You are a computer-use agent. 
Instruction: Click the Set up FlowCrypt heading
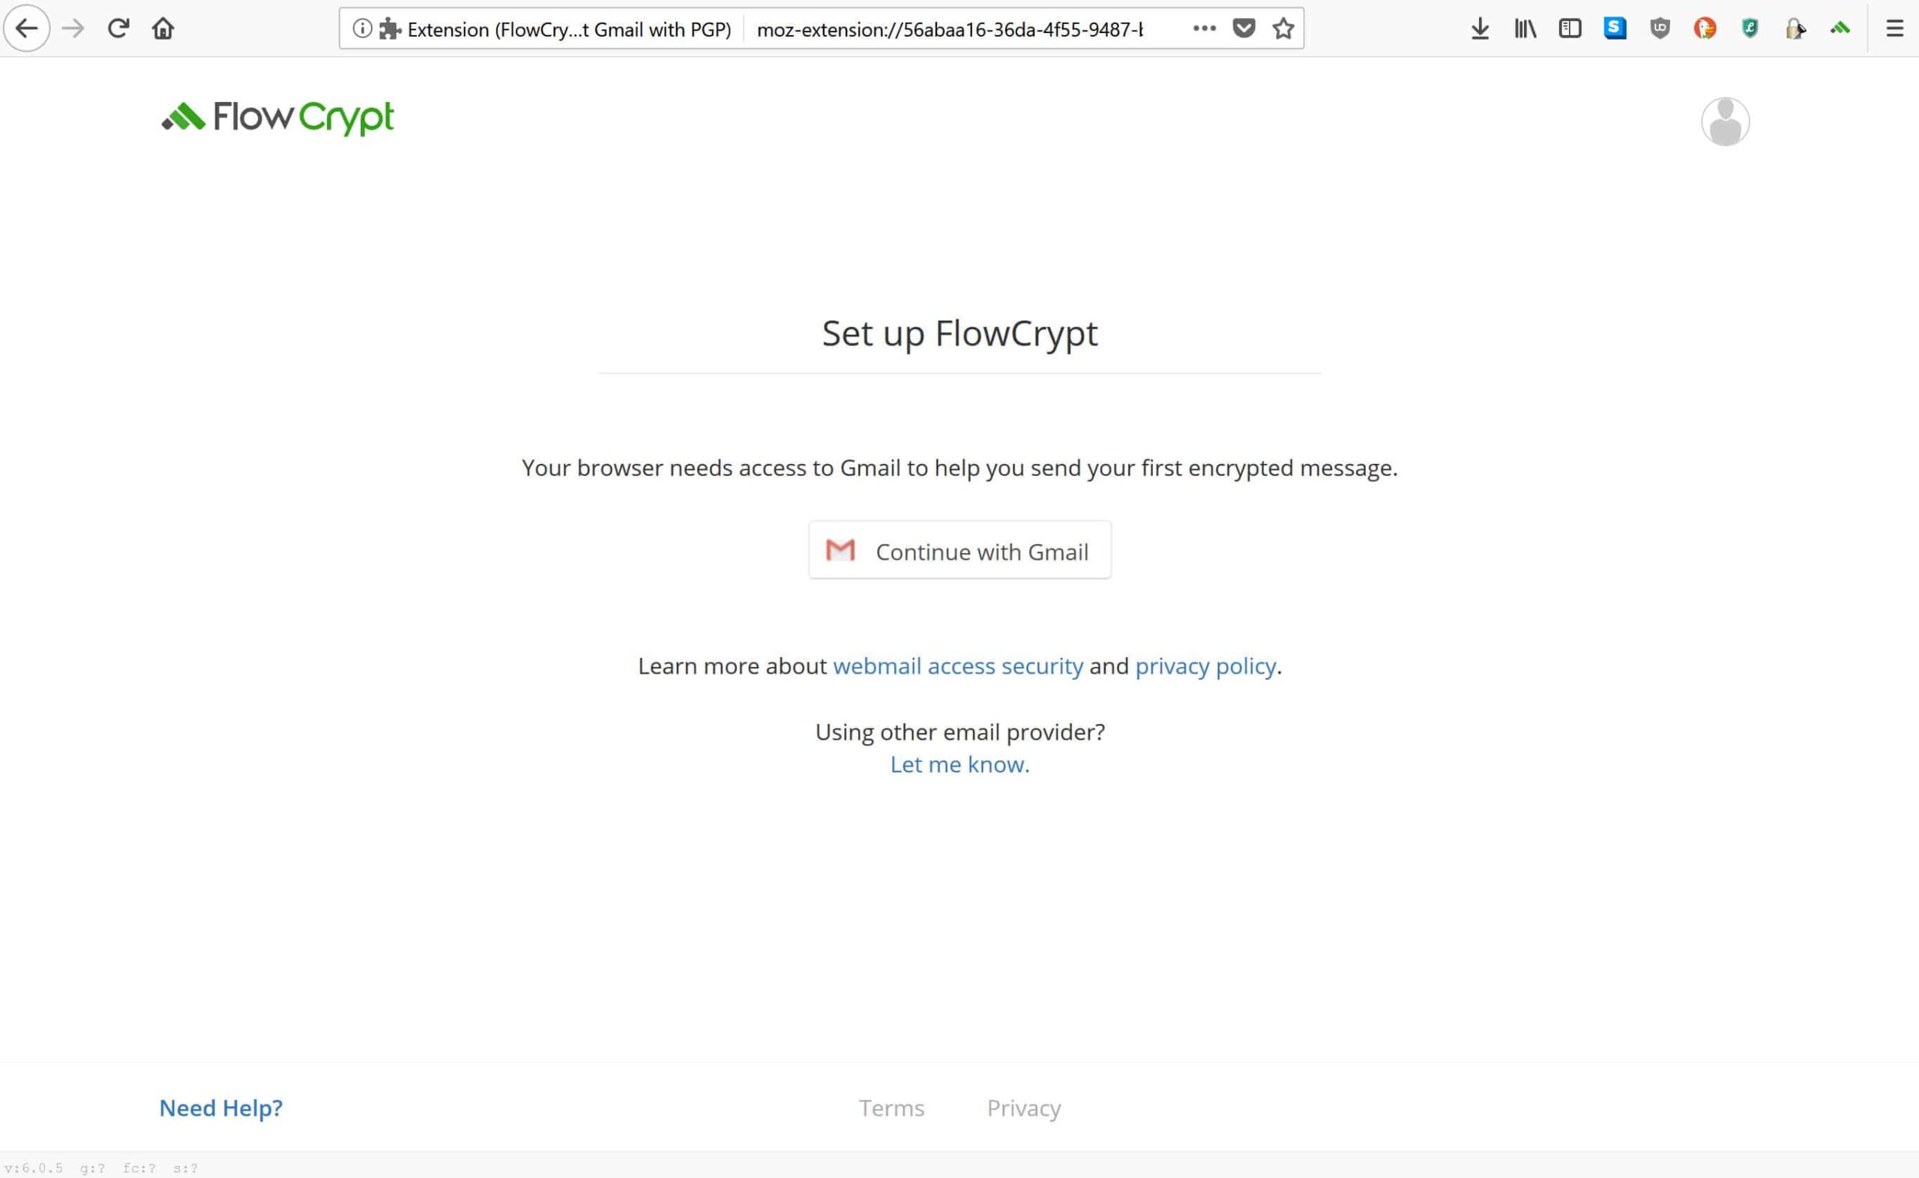[x=960, y=333]
